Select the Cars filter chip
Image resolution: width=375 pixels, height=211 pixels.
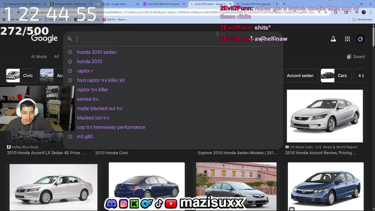335,76
